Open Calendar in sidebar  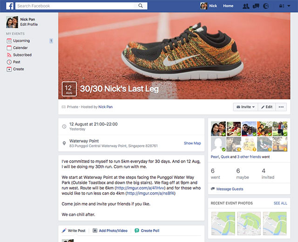tap(20, 48)
